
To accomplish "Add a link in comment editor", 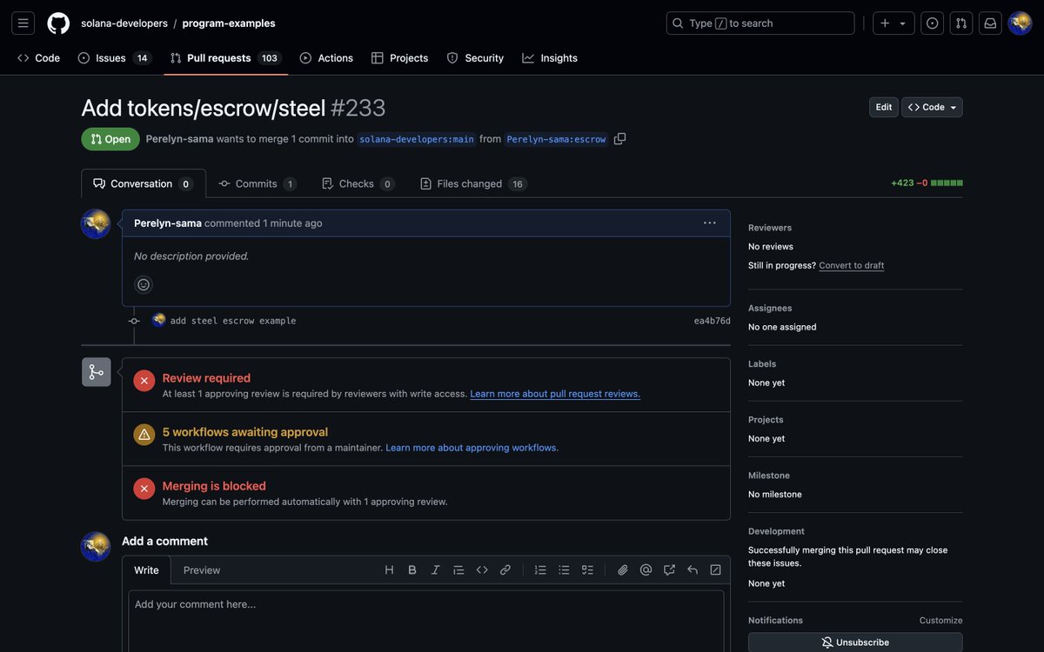I will coord(505,570).
